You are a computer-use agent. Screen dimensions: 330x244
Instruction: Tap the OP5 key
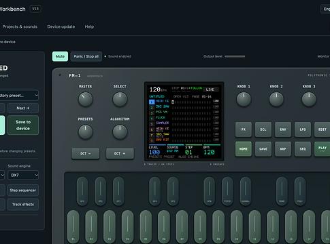173,191
